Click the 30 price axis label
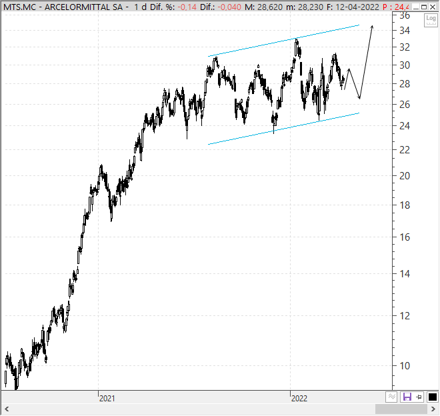The width and height of the screenshot is (440, 416). coord(405,65)
